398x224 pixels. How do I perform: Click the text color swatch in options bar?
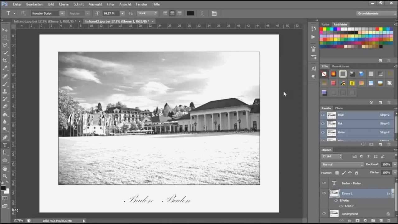tap(190, 13)
